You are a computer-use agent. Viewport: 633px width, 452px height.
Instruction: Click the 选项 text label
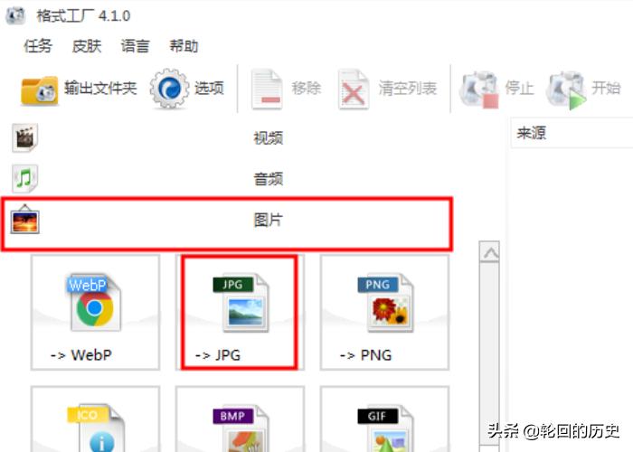click(x=209, y=88)
